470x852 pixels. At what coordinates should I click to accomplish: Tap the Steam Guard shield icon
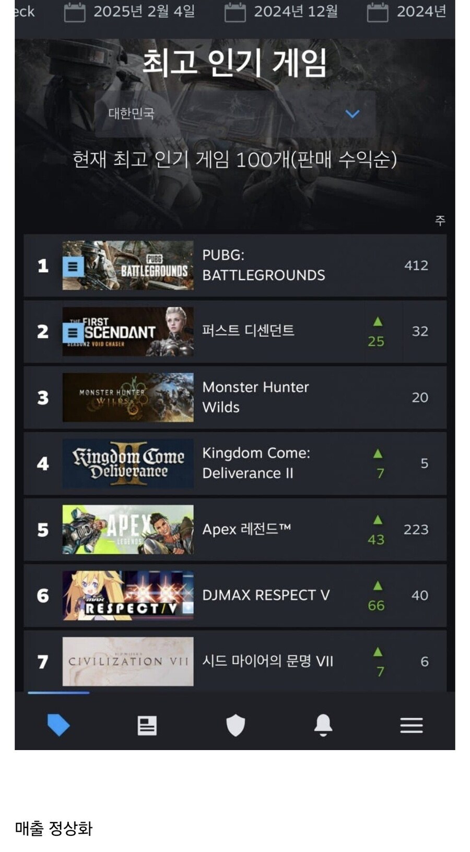(x=236, y=726)
